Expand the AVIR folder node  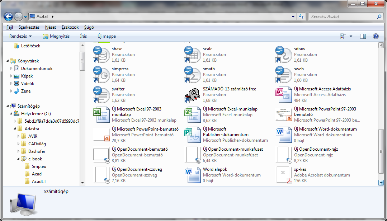(x=19, y=136)
